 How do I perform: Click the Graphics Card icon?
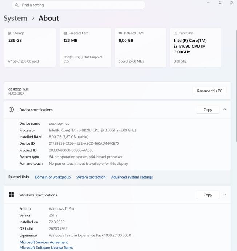click(x=65, y=33)
